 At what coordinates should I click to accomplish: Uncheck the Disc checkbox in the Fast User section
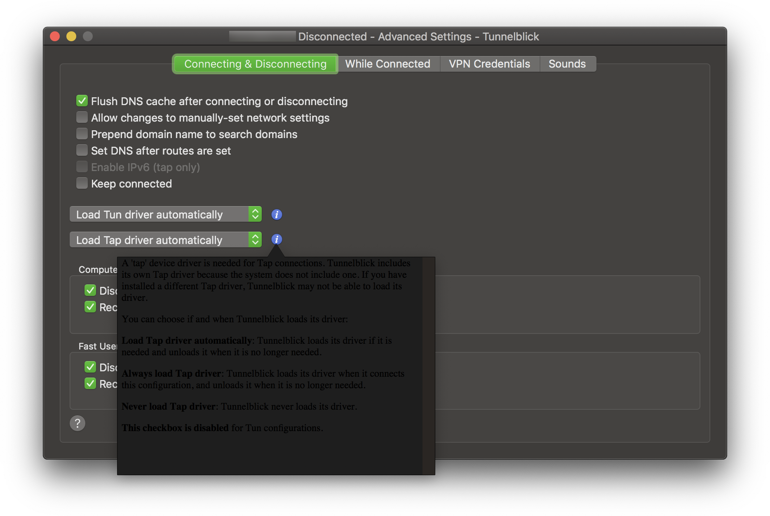(90, 367)
